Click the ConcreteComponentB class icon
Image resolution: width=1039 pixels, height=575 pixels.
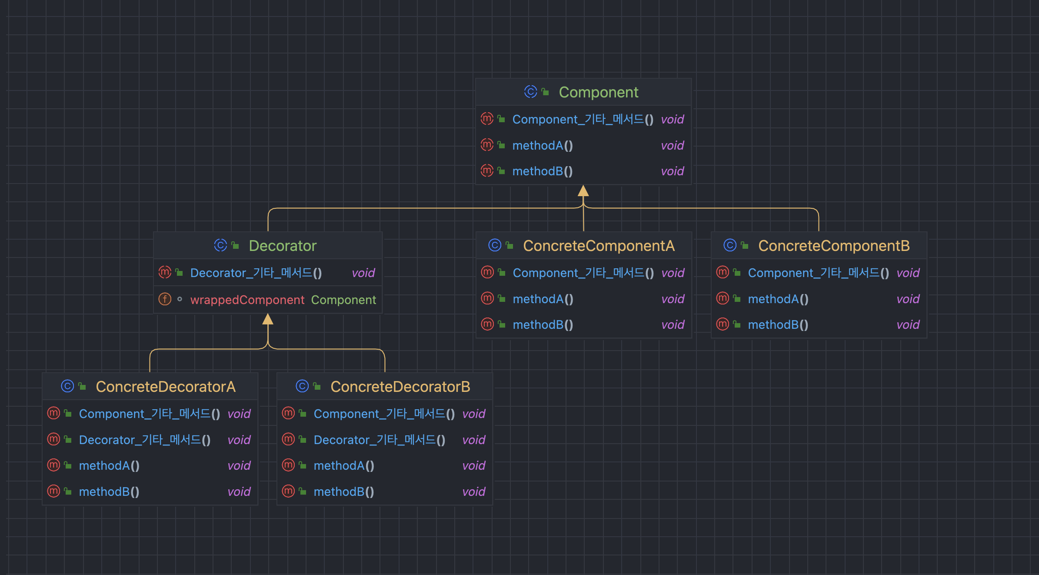click(x=730, y=245)
